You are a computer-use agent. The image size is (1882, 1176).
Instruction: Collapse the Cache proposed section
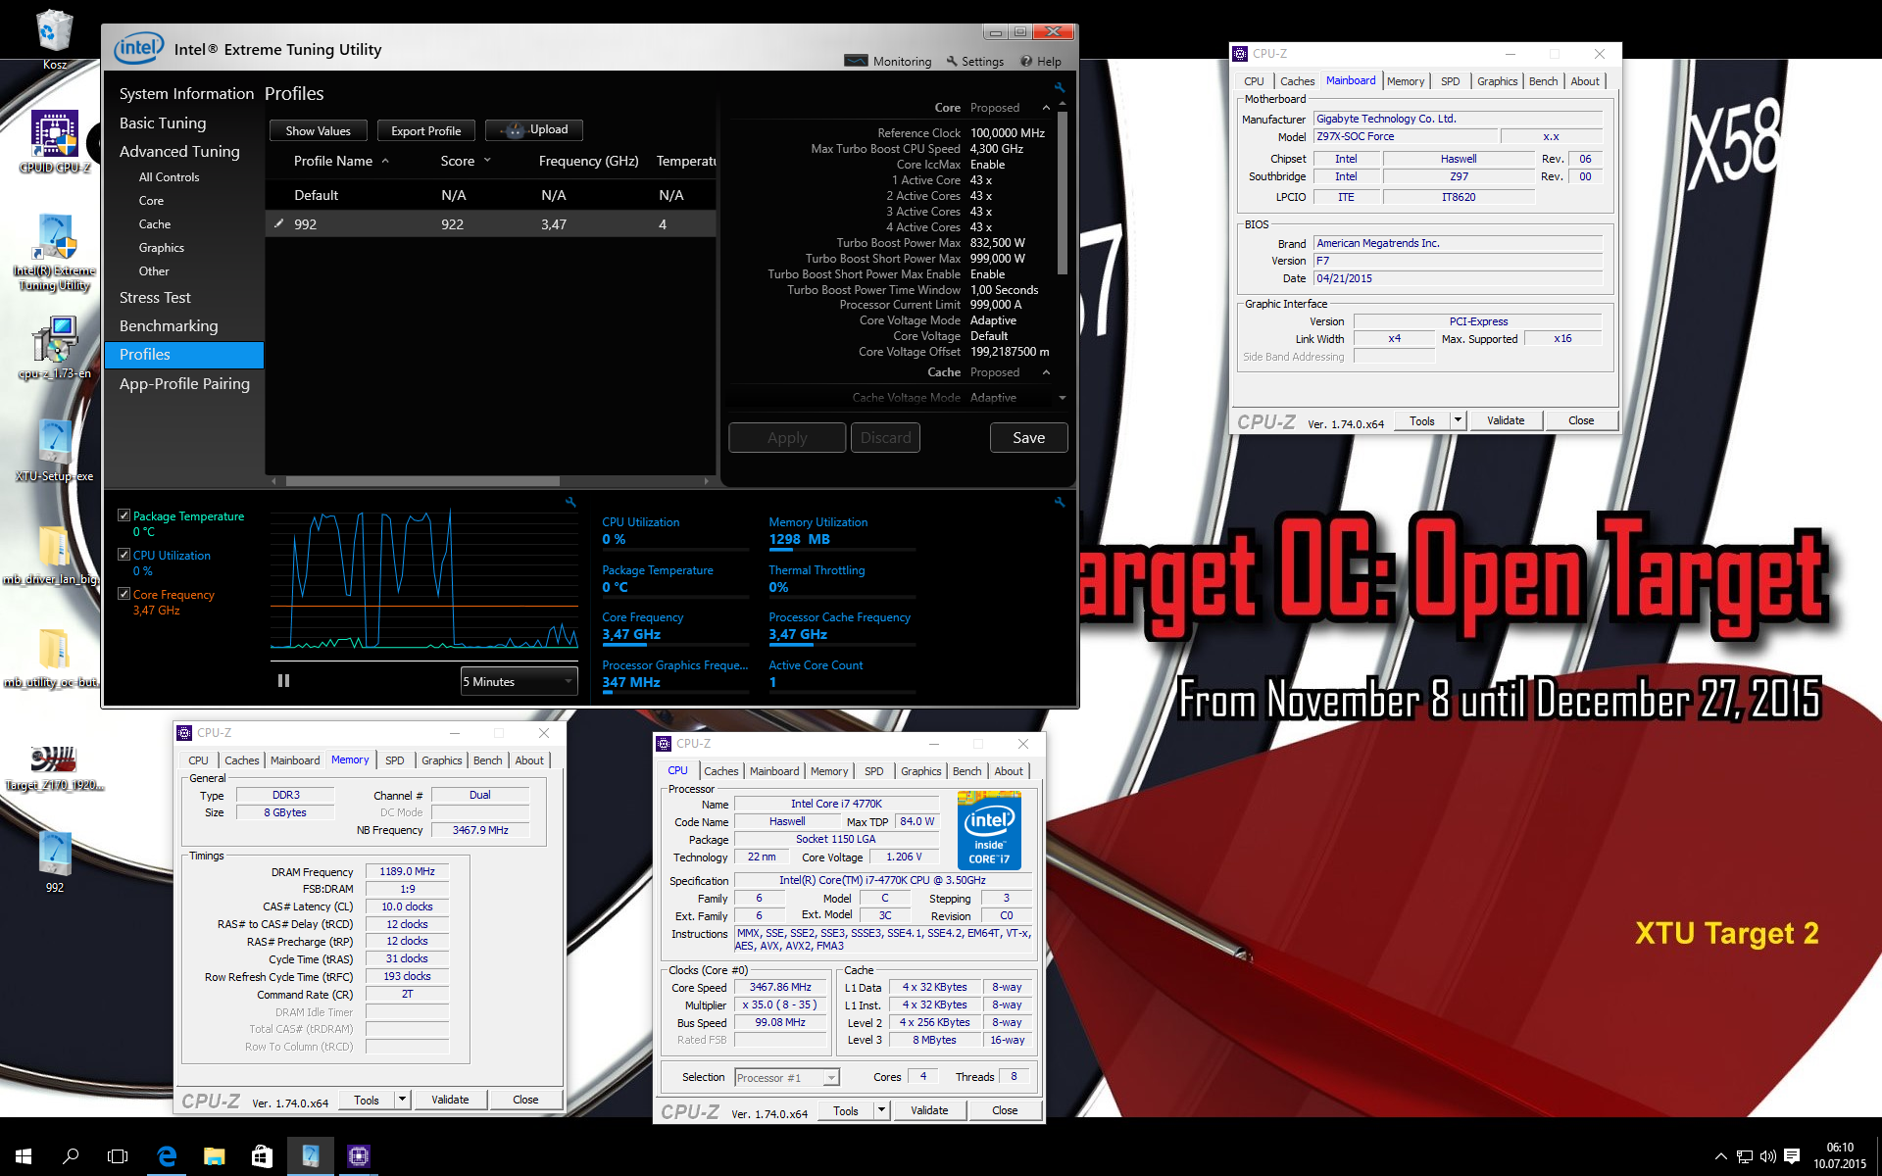1046,372
